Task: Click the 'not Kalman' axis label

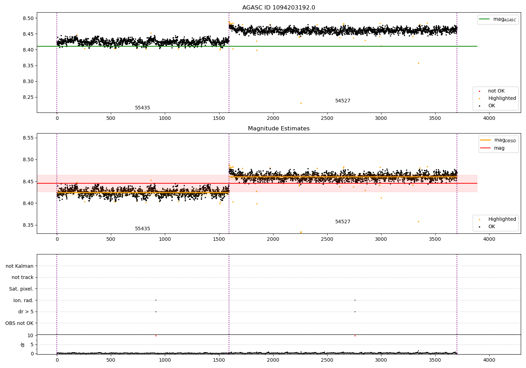Action: pyautogui.click(x=20, y=266)
